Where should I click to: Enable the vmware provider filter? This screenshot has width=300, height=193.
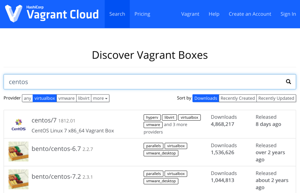(x=67, y=98)
